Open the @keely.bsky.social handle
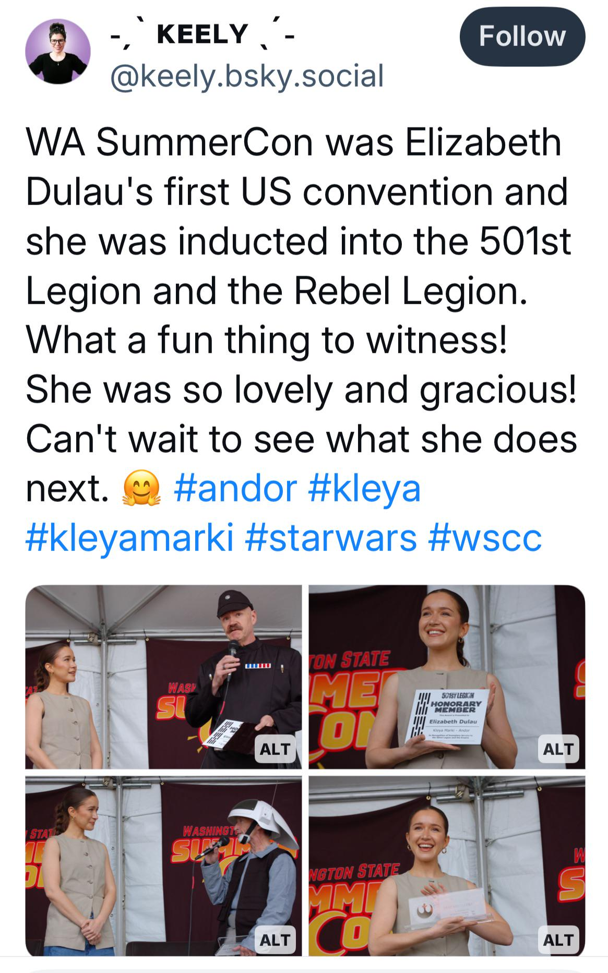608x973 pixels. [246, 75]
